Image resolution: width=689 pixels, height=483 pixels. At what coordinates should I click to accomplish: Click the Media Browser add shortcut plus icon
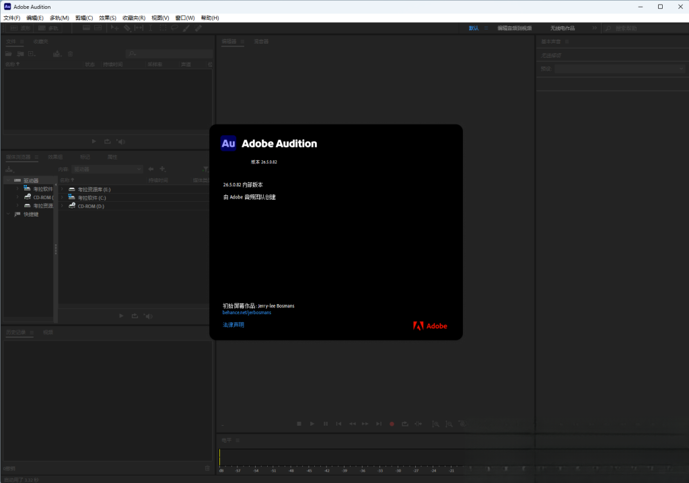(x=163, y=169)
